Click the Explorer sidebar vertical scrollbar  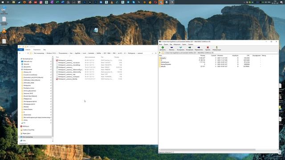(53, 97)
